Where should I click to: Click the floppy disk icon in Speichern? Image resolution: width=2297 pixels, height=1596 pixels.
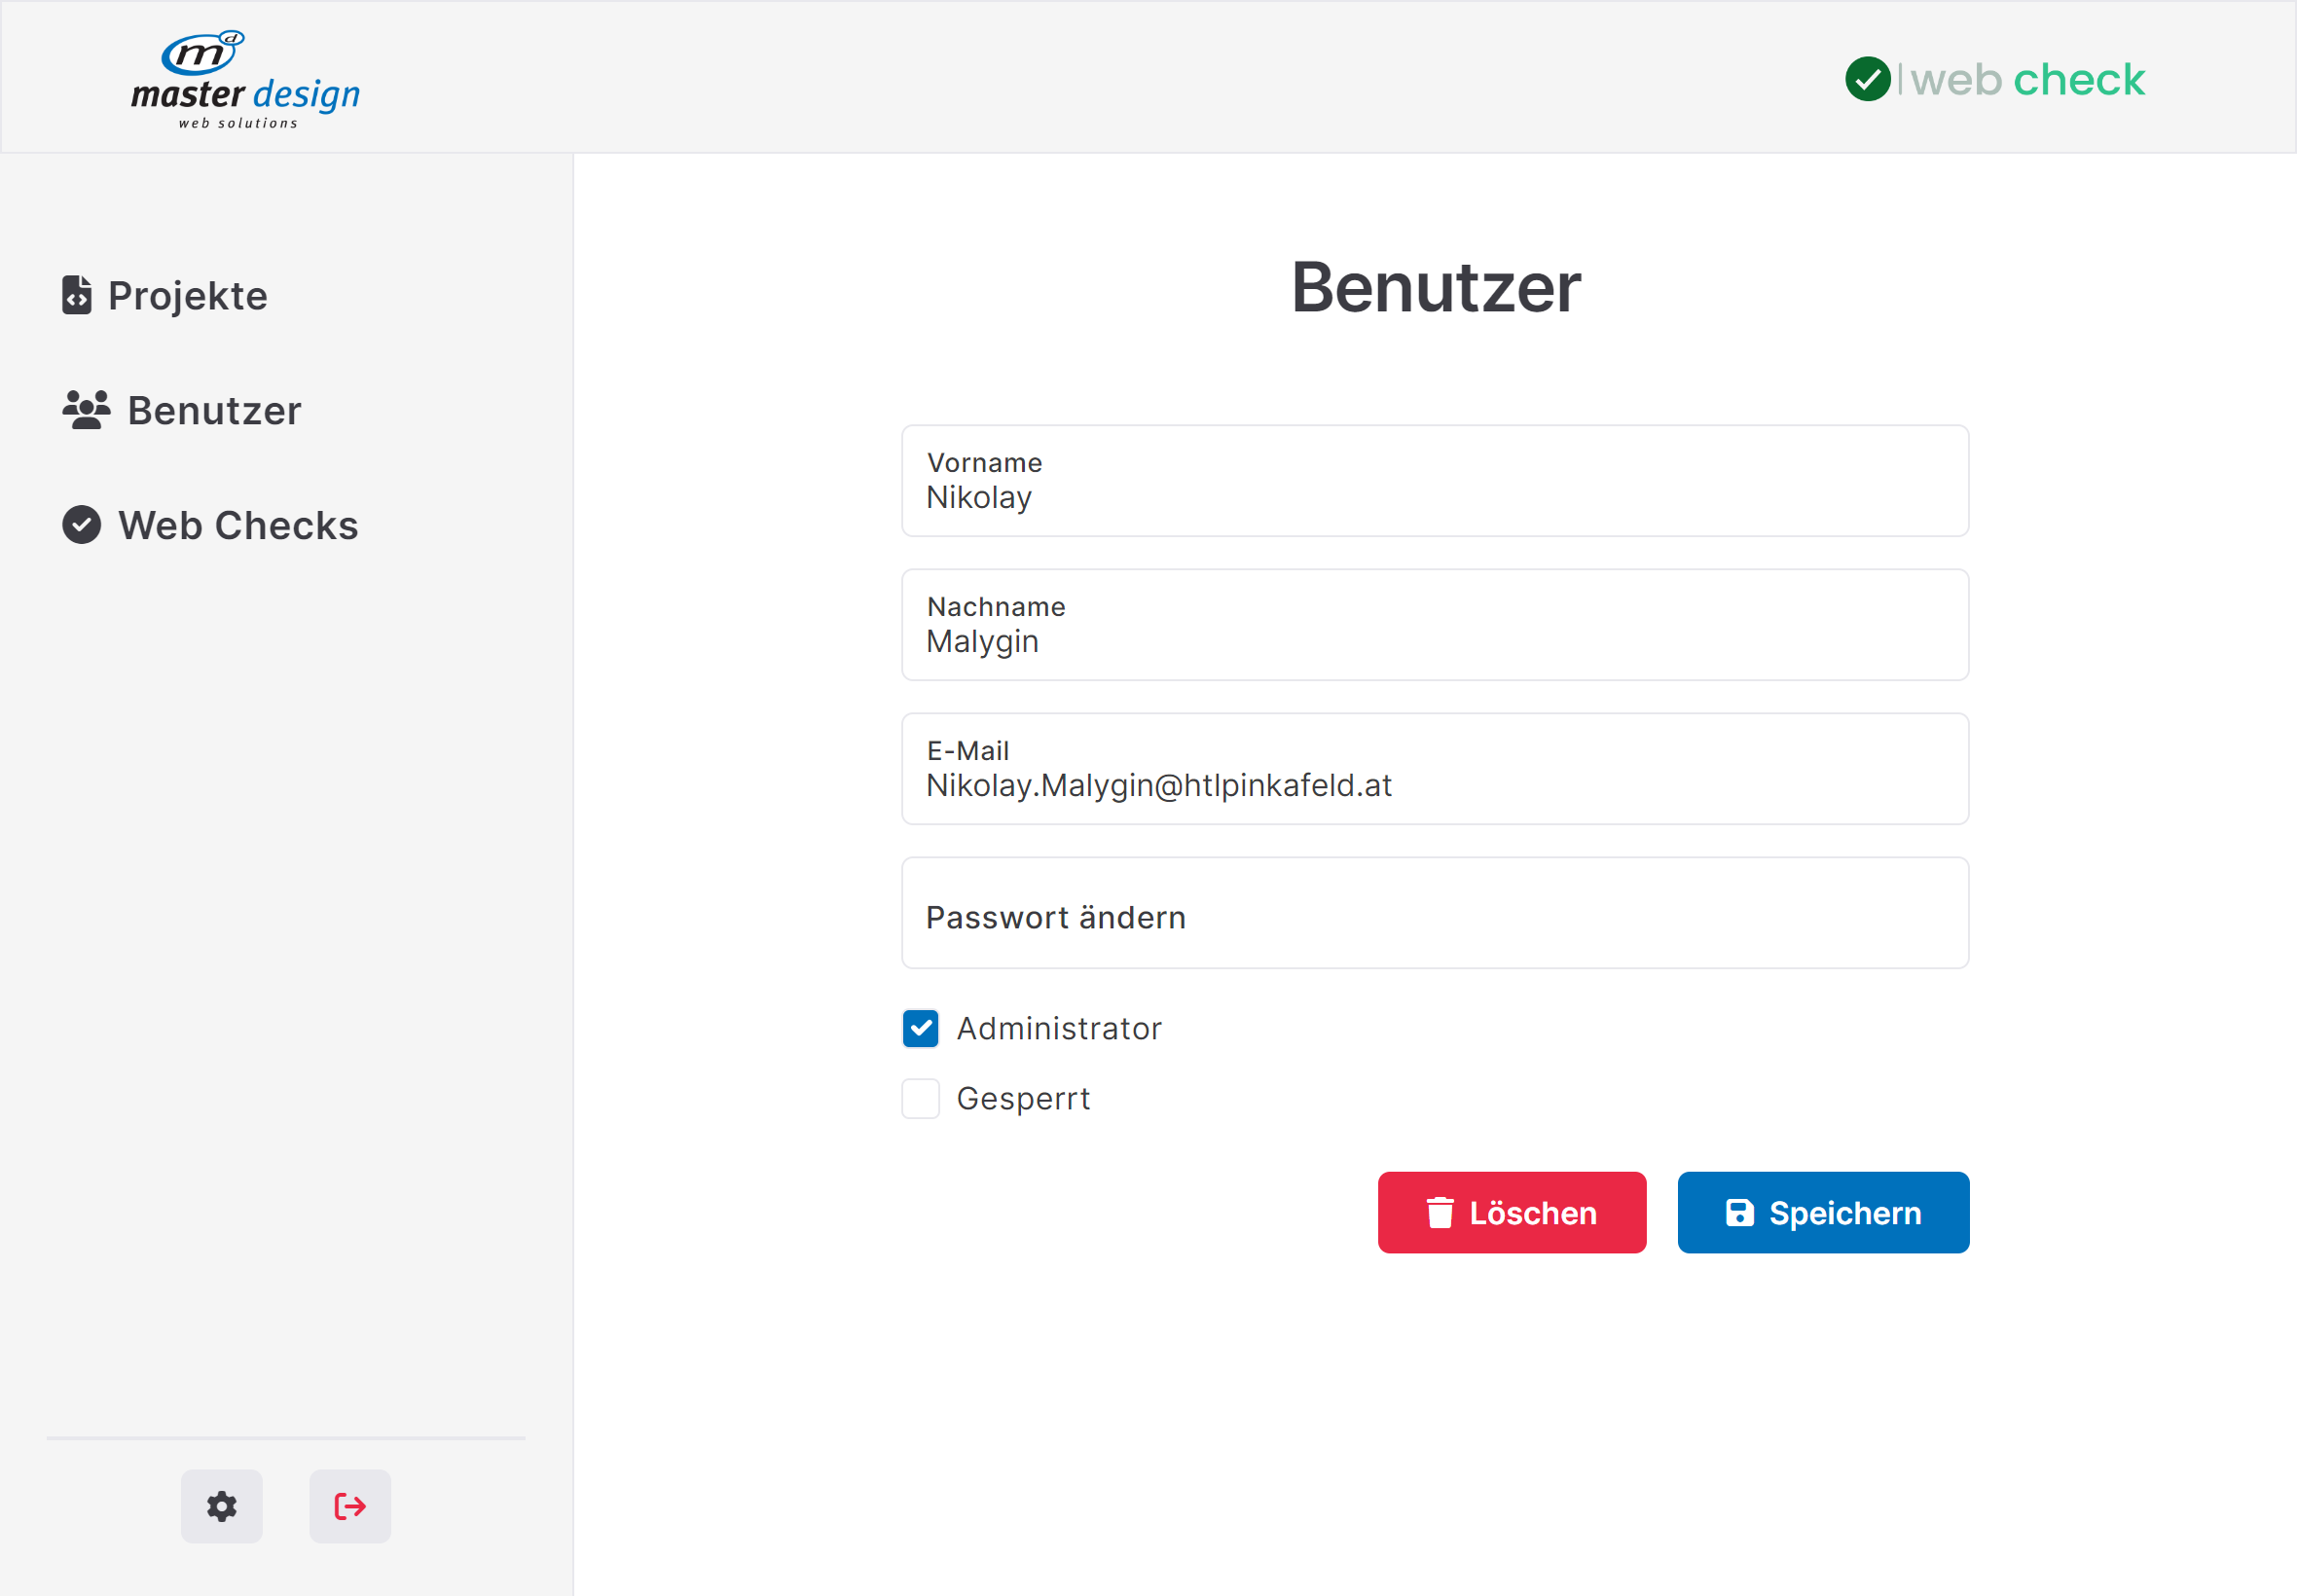click(1739, 1213)
